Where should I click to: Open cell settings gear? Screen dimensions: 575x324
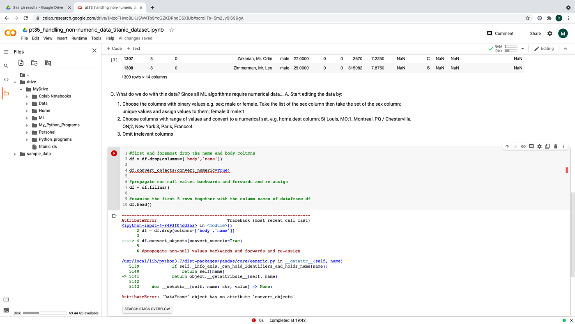click(539, 146)
